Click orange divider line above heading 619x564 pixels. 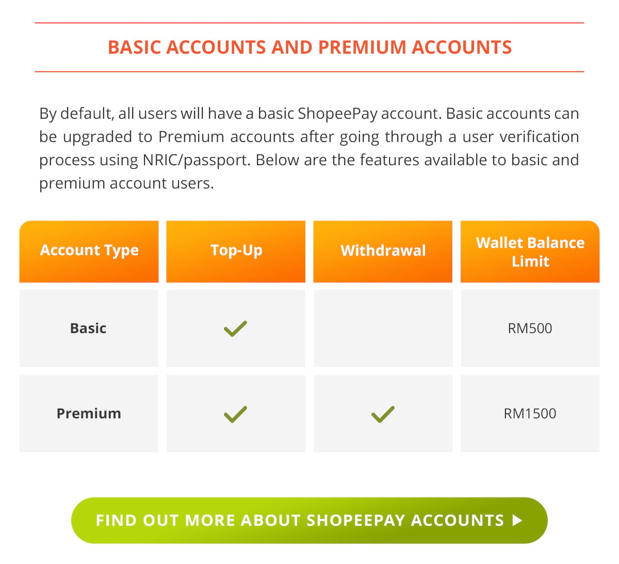click(x=309, y=23)
